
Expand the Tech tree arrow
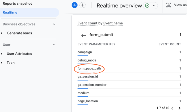(x=2, y=63)
